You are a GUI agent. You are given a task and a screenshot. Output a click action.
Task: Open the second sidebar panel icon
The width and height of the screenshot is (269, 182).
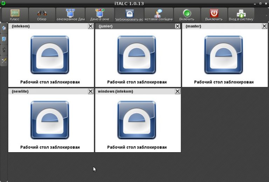click(x=4, y=39)
